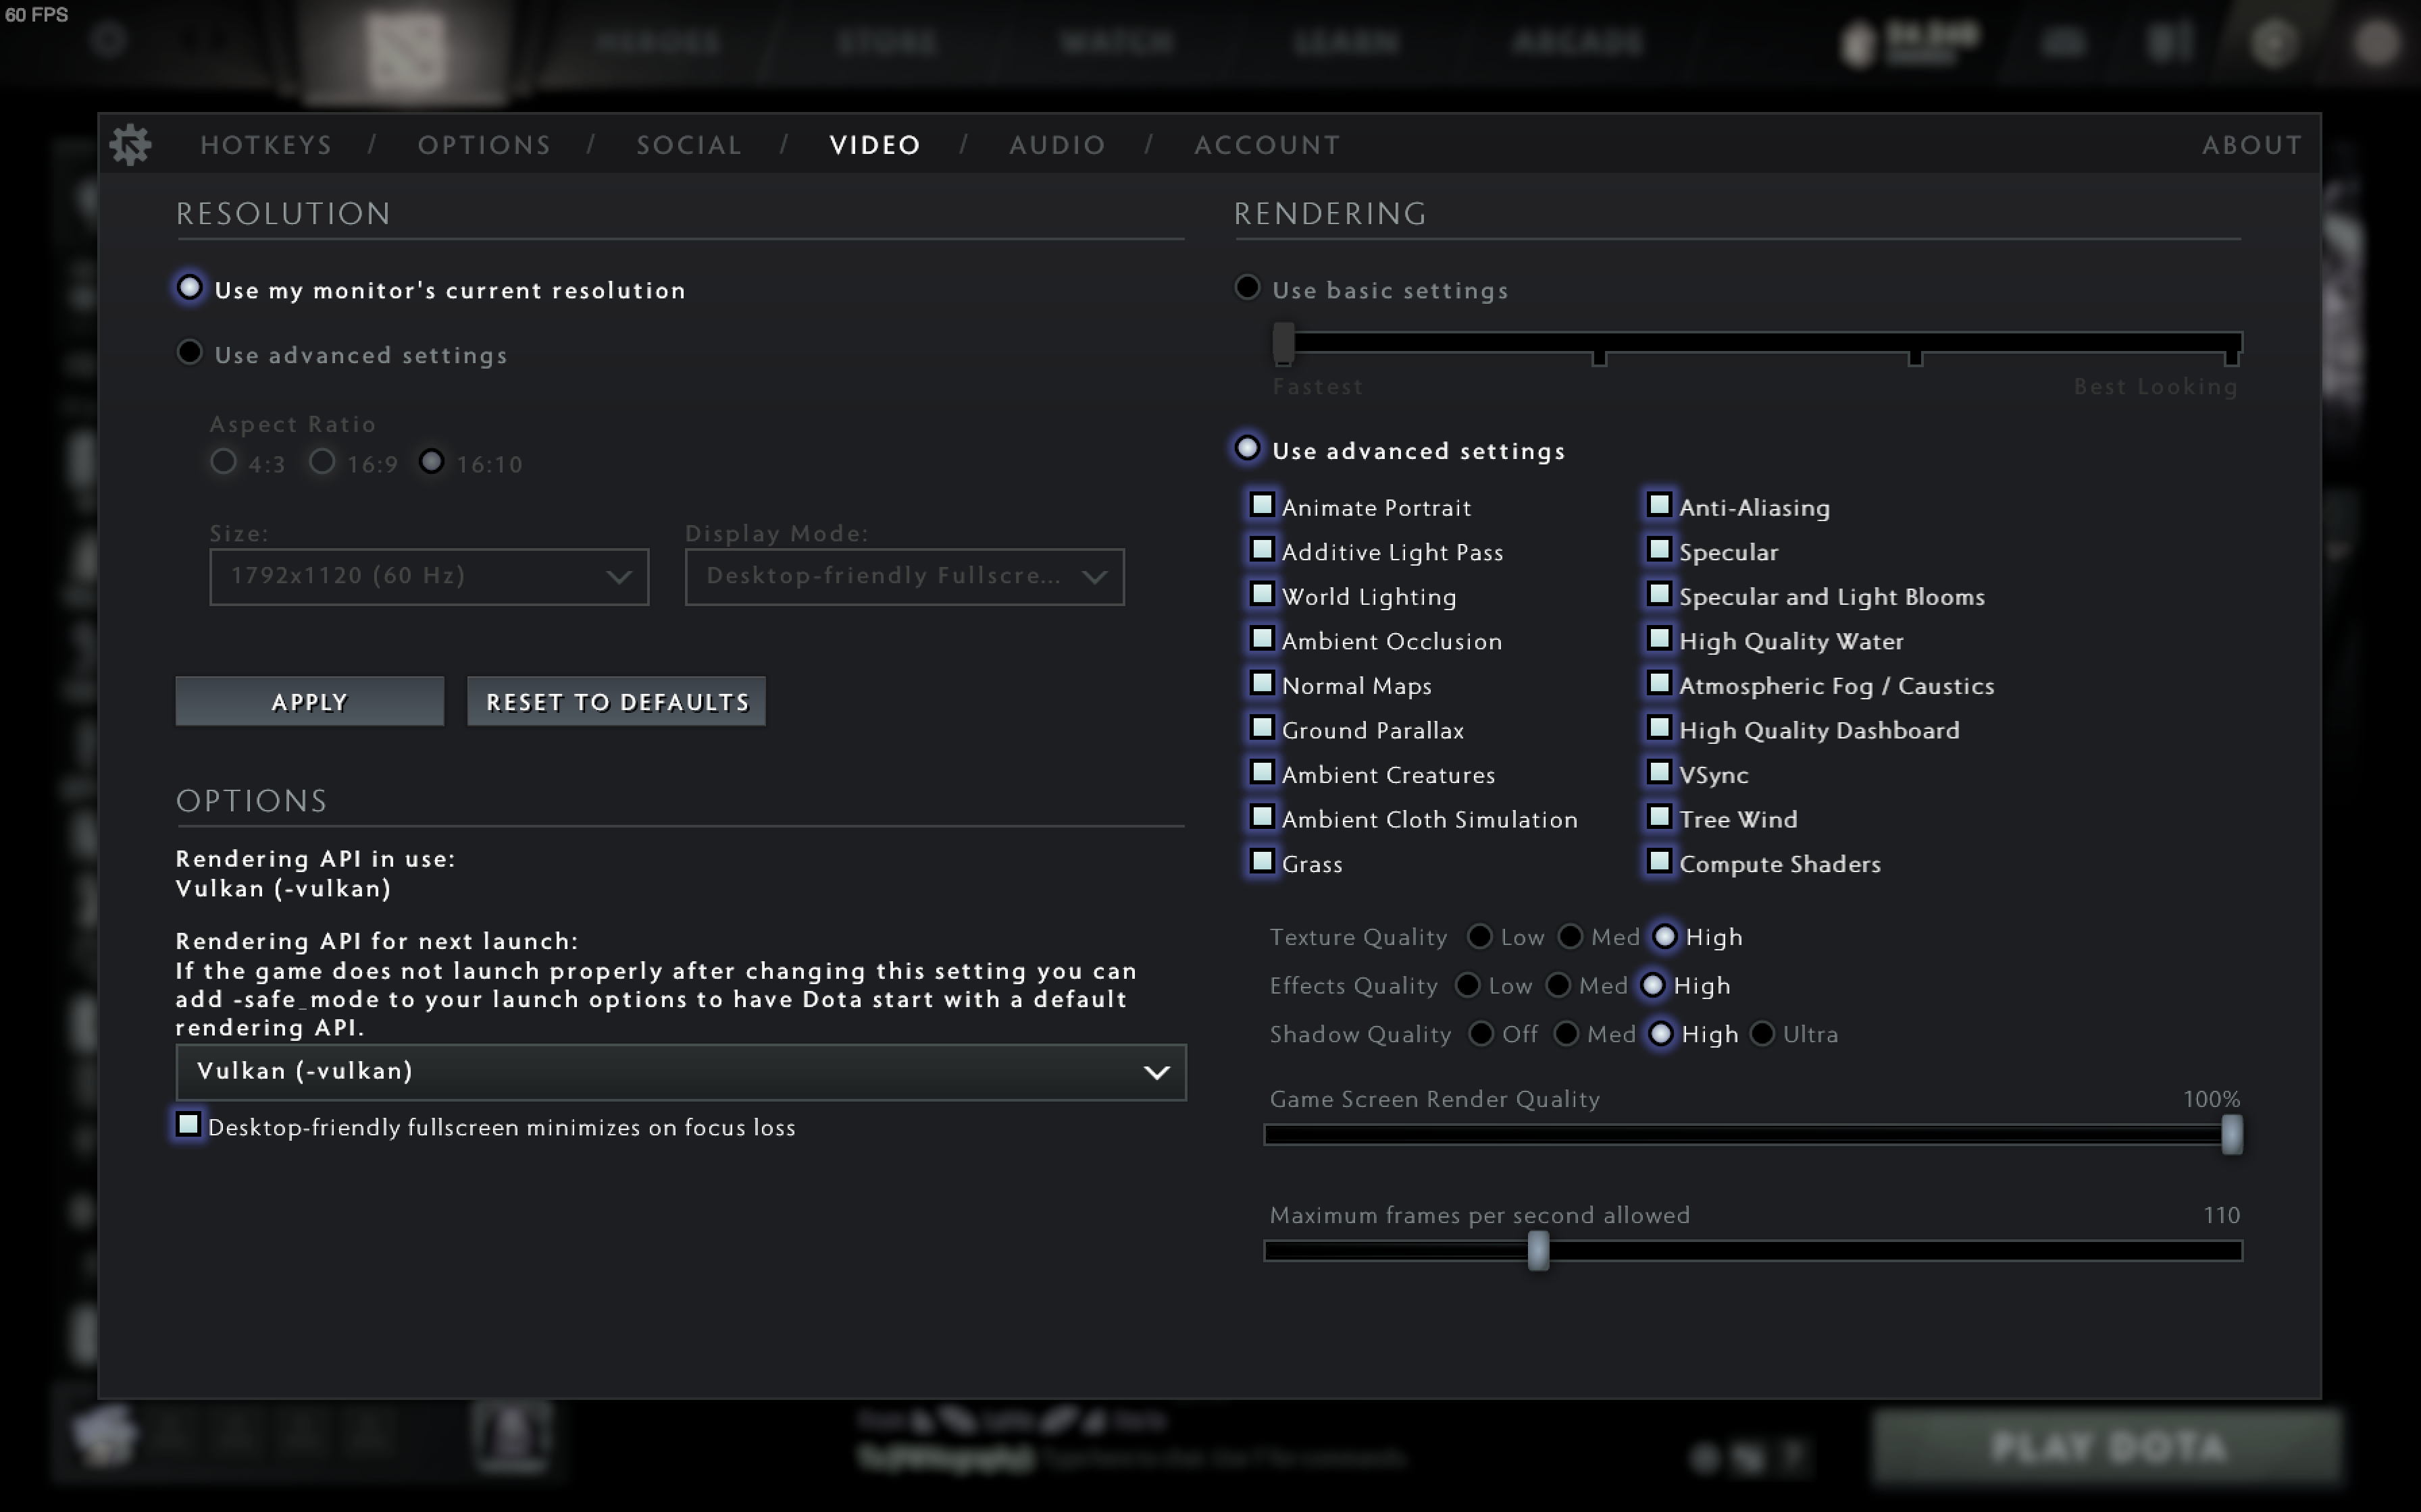Click the OPTIONS tab icon
This screenshot has width=2421, height=1512.
484,144
